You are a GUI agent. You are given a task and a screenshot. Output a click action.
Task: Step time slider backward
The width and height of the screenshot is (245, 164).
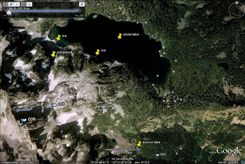click(x=5, y=5)
